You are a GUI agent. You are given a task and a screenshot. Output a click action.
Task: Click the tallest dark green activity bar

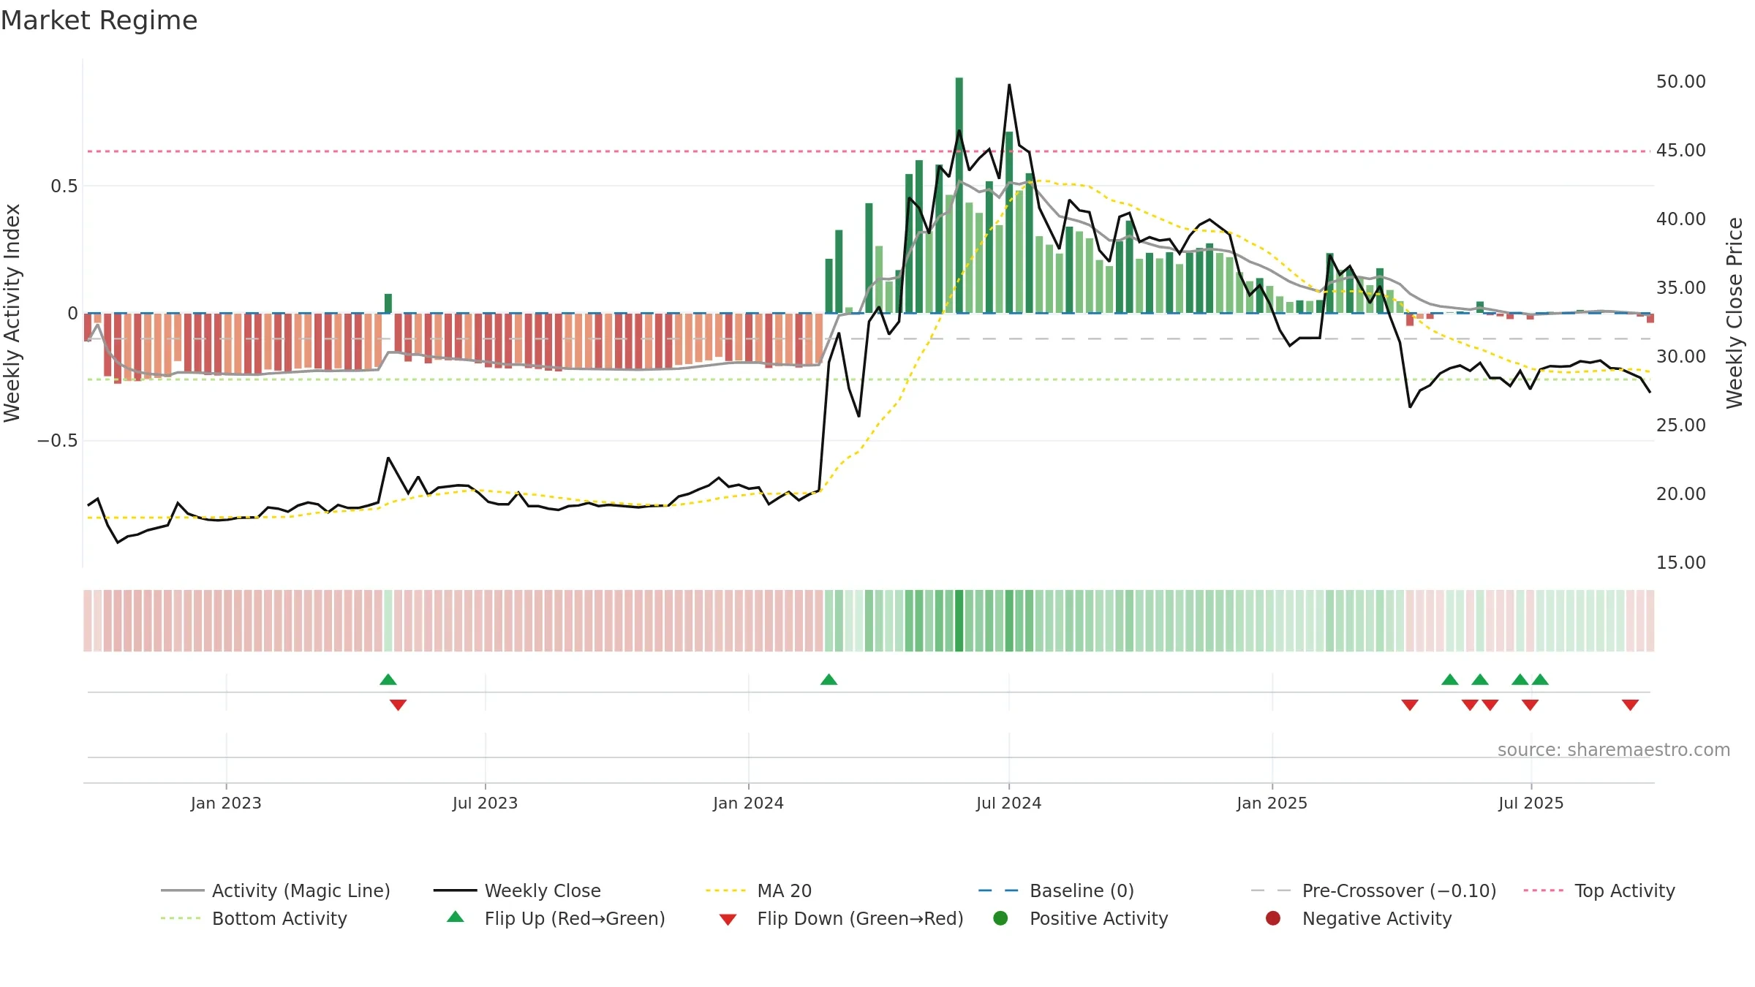point(959,195)
